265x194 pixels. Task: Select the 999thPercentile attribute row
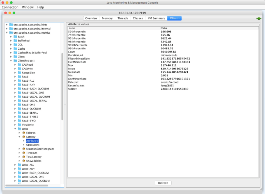(x=163, y=45)
